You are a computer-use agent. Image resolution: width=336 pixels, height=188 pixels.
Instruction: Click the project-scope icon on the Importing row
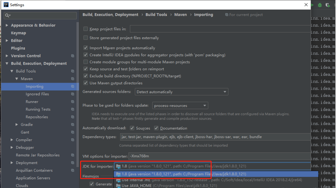(x=73, y=87)
